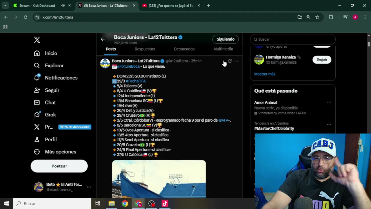
Task: Reload the page
Action: coord(26,17)
